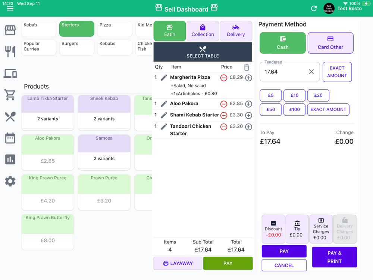Switch order type to Delivery
373x280 pixels.
coord(236,31)
